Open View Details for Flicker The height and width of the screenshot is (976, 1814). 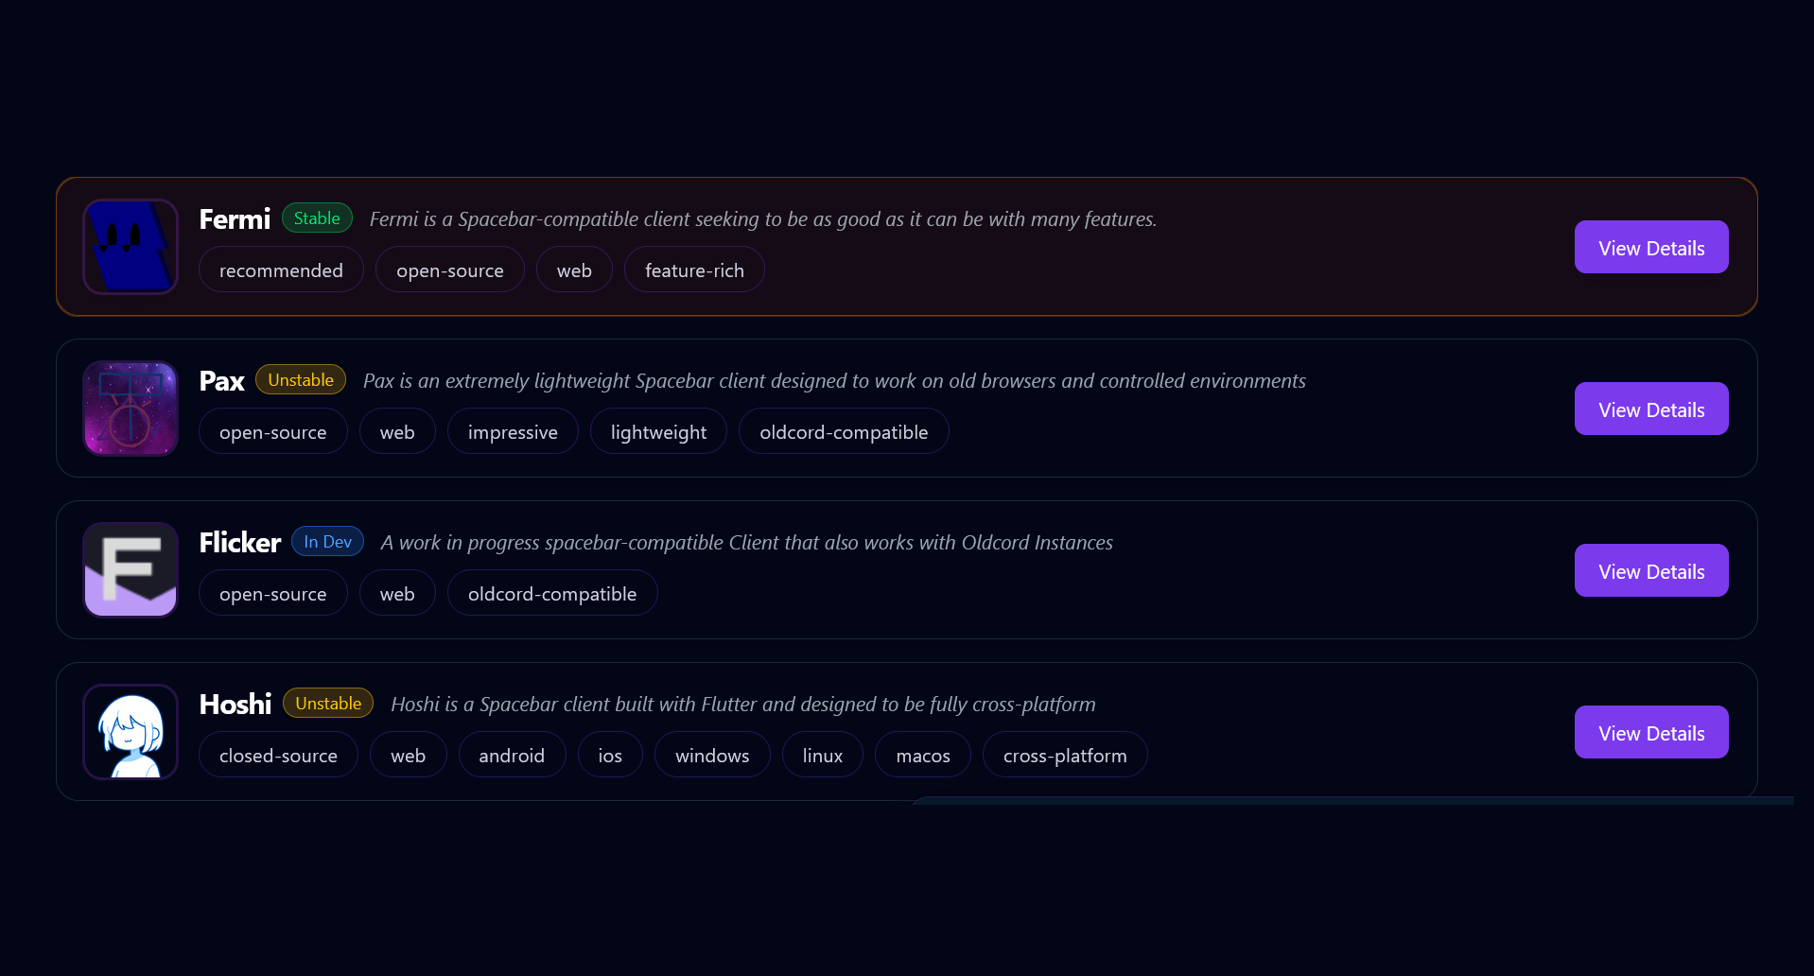coord(1650,571)
